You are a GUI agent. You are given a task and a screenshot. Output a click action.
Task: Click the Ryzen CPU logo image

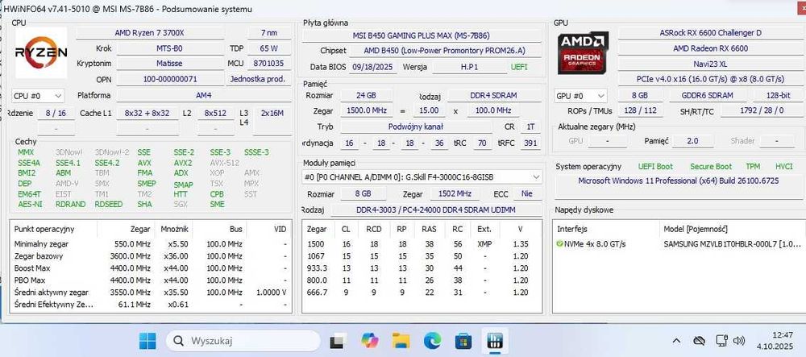point(41,52)
